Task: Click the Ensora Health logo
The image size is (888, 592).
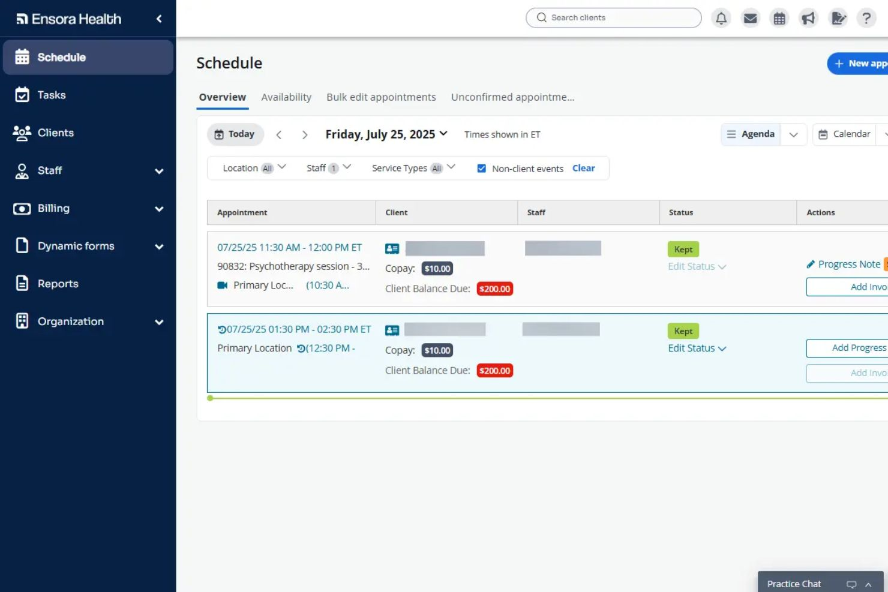Action: pos(68,19)
